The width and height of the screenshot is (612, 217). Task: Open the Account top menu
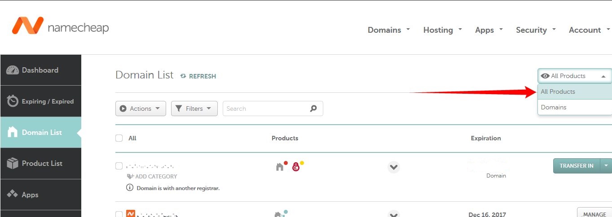click(589, 30)
